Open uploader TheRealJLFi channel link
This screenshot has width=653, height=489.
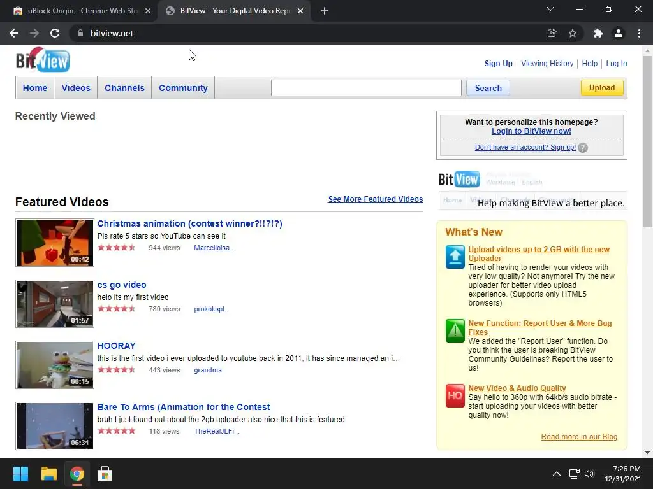click(216, 431)
